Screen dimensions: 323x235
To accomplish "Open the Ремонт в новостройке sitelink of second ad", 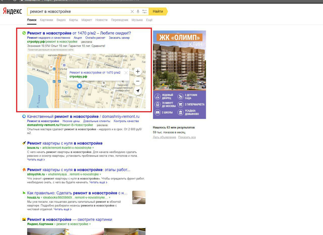I will click(x=43, y=121).
